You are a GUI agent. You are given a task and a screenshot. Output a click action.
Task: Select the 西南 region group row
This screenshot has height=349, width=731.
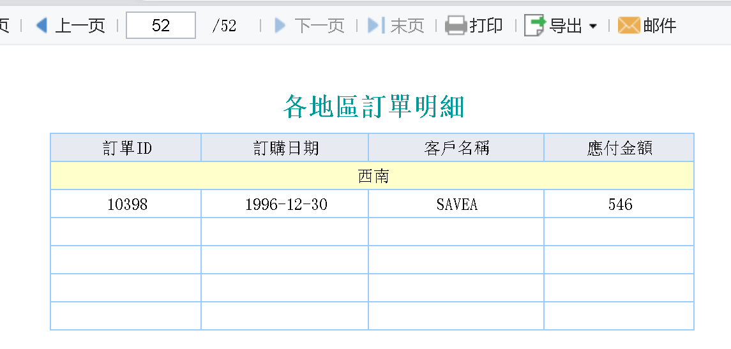pyautogui.click(x=373, y=176)
